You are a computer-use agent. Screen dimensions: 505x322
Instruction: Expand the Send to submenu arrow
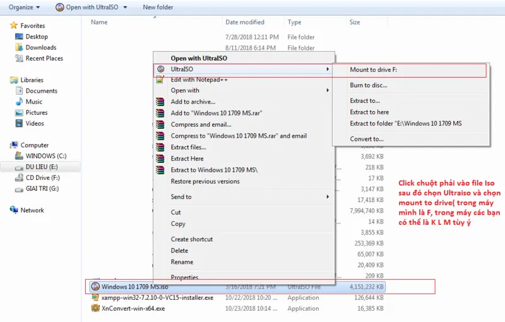click(x=328, y=196)
